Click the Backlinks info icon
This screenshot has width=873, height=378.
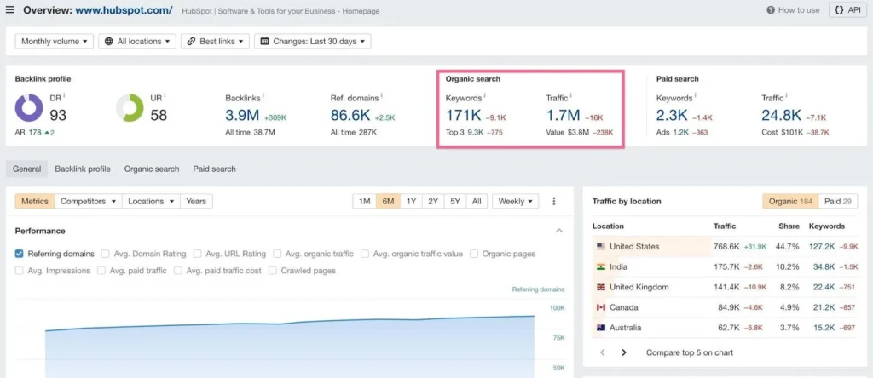(x=263, y=95)
